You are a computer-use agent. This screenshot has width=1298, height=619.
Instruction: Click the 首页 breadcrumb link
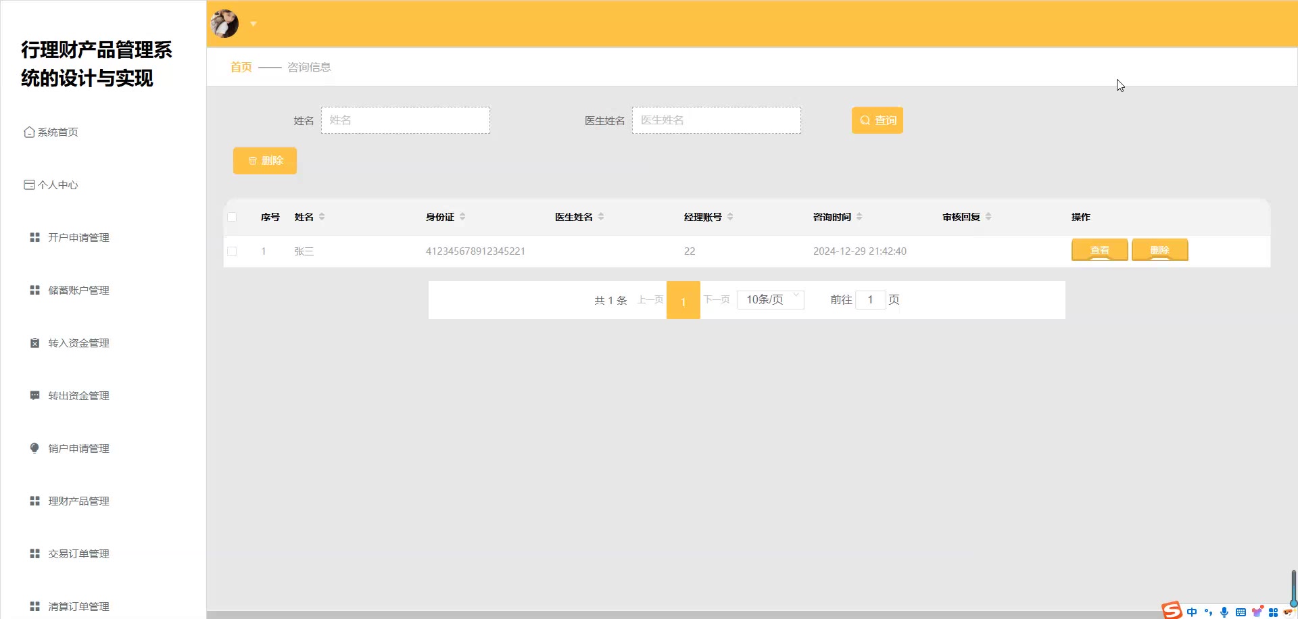click(241, 67)
